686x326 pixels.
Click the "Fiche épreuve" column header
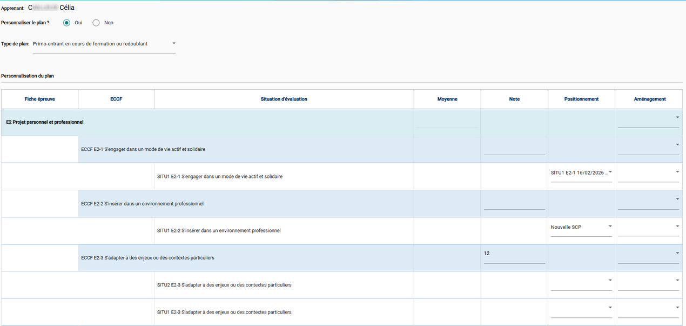39,99
